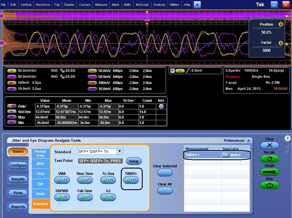Start a Single acquisition sequence
Image resolution: width=292 pixels, height=218 pixels.
[x=270, y=172]
